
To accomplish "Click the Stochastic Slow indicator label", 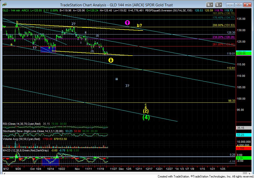I will tap(33, 131).
